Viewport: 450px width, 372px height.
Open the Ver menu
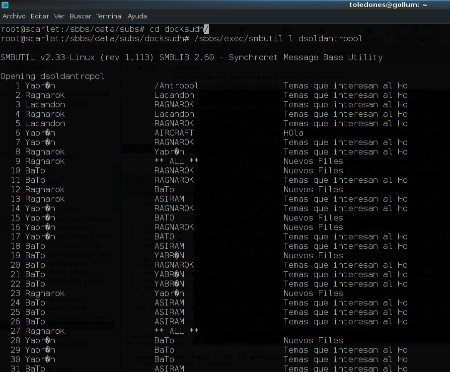point(59,16)
